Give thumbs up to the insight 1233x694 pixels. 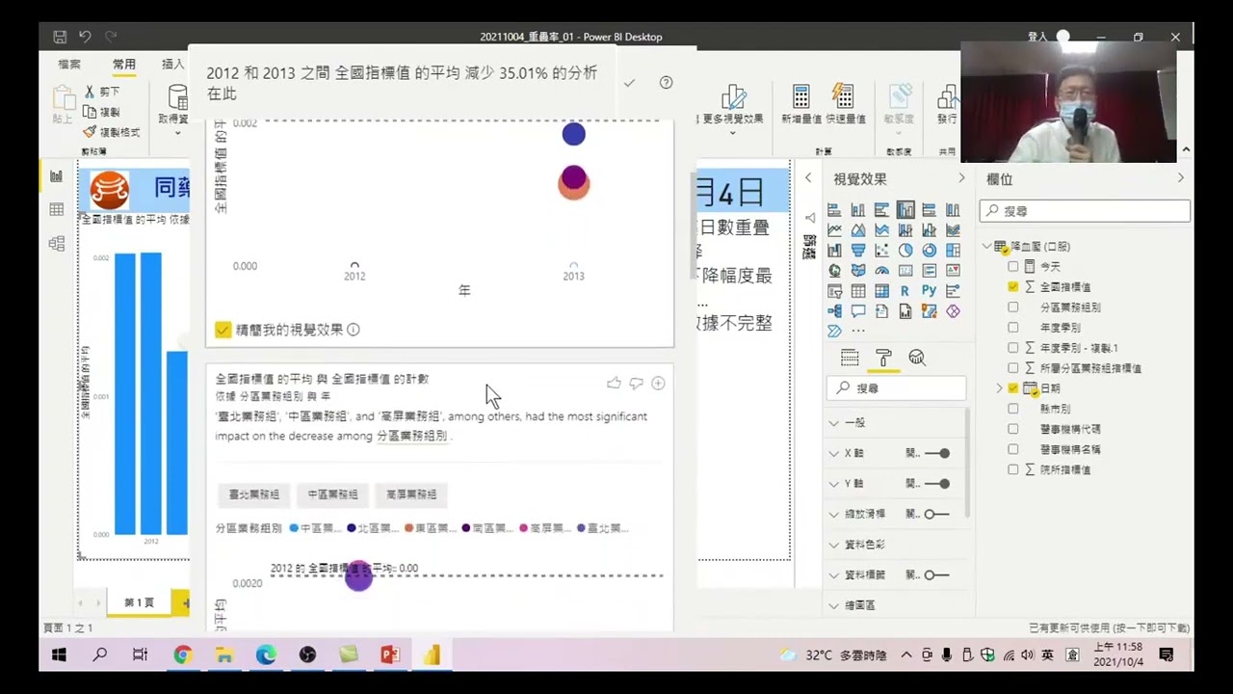[614, 384]
